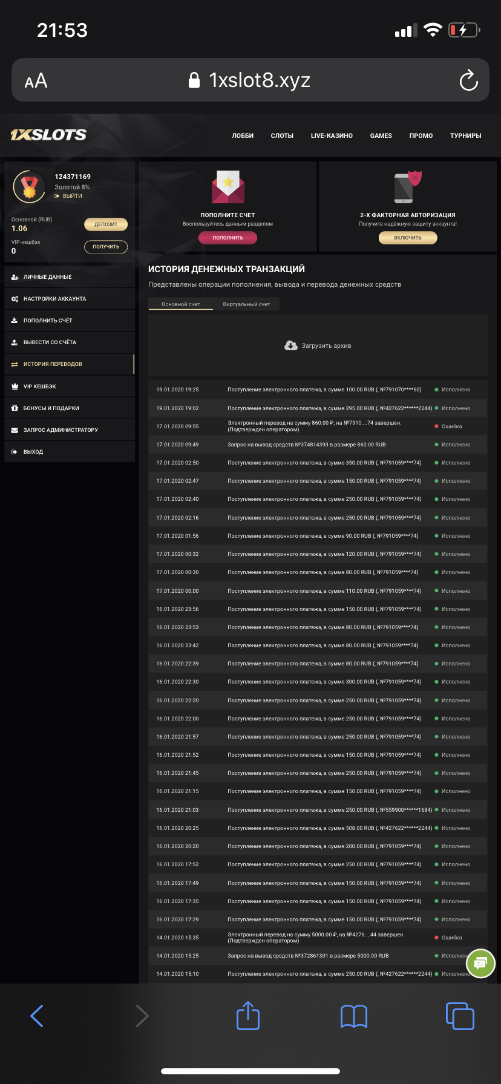The height and width of the screenshot is (1084, 501).
Task: Open СЛОТЫ in the top navigation
Action: point(282,135)
